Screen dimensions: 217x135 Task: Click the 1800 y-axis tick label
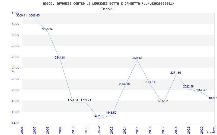(16, 101)
